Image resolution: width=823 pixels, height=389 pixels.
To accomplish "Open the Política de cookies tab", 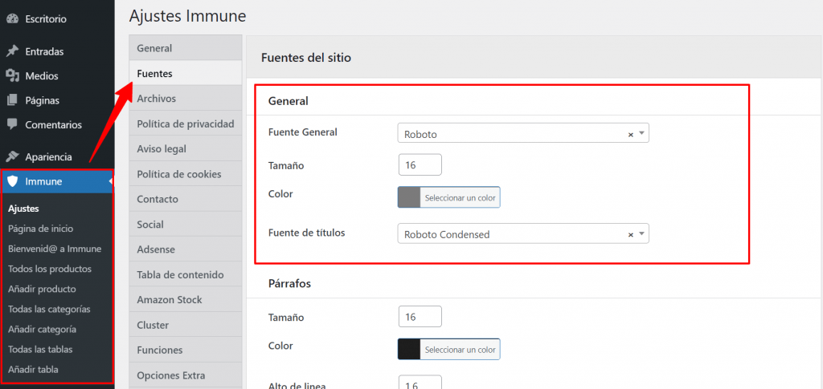I will [178, 174].
